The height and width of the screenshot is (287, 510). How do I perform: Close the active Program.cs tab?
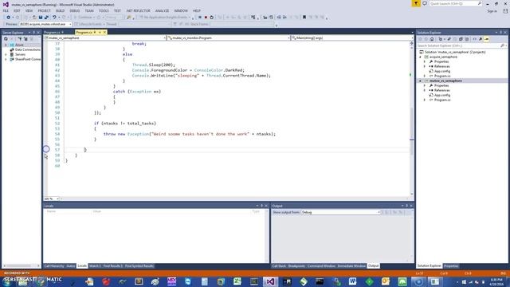(x=104, y=32)
